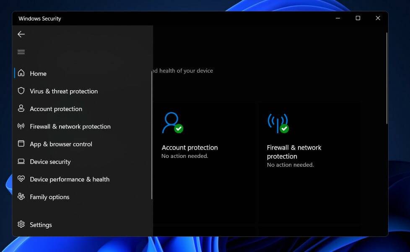
Task: Click the sidebar scrollbar
Action: coord(151,126)
